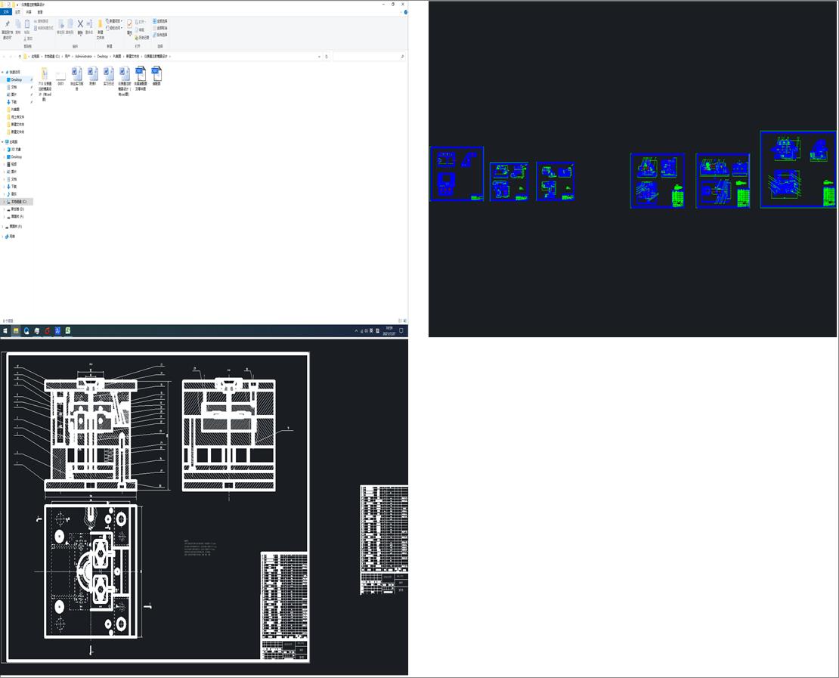839x678 pixels.
Task: Click the red X Delete icon in ribbon
Action: (x=80, y=24)
